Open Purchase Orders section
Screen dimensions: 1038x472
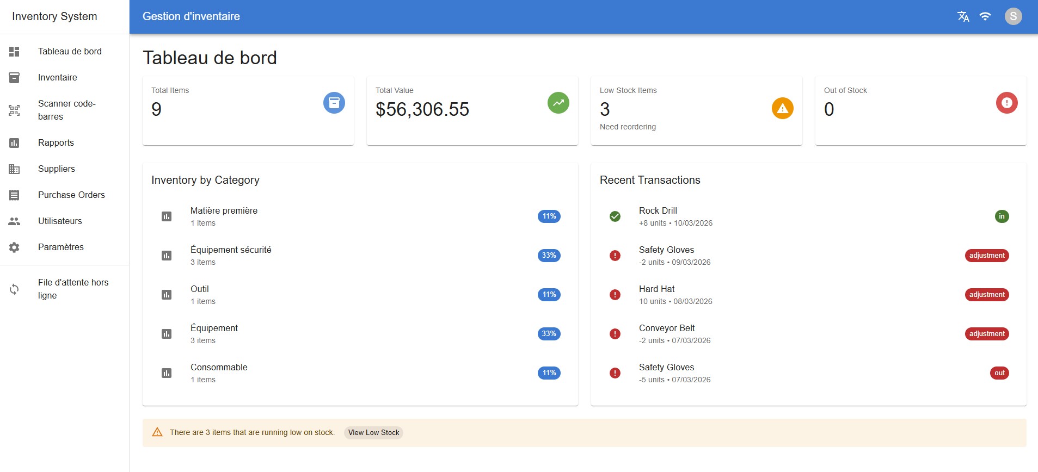click(x=71, y=195)
